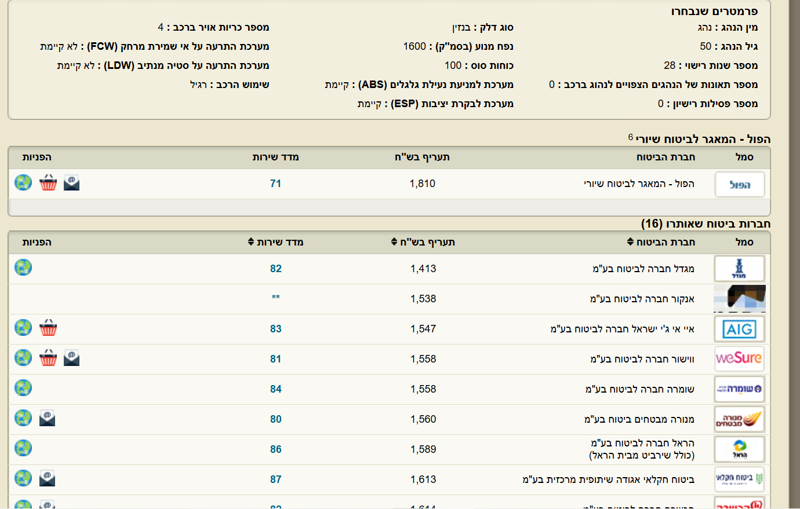Click the purchase basket icon for הפול
The width and height of the screenshot is (800, 509).
click(48, 183)
